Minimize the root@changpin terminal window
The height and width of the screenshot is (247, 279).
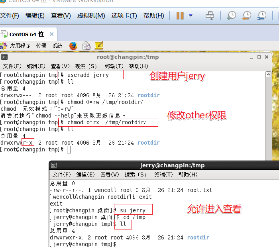tap(251, 57)
